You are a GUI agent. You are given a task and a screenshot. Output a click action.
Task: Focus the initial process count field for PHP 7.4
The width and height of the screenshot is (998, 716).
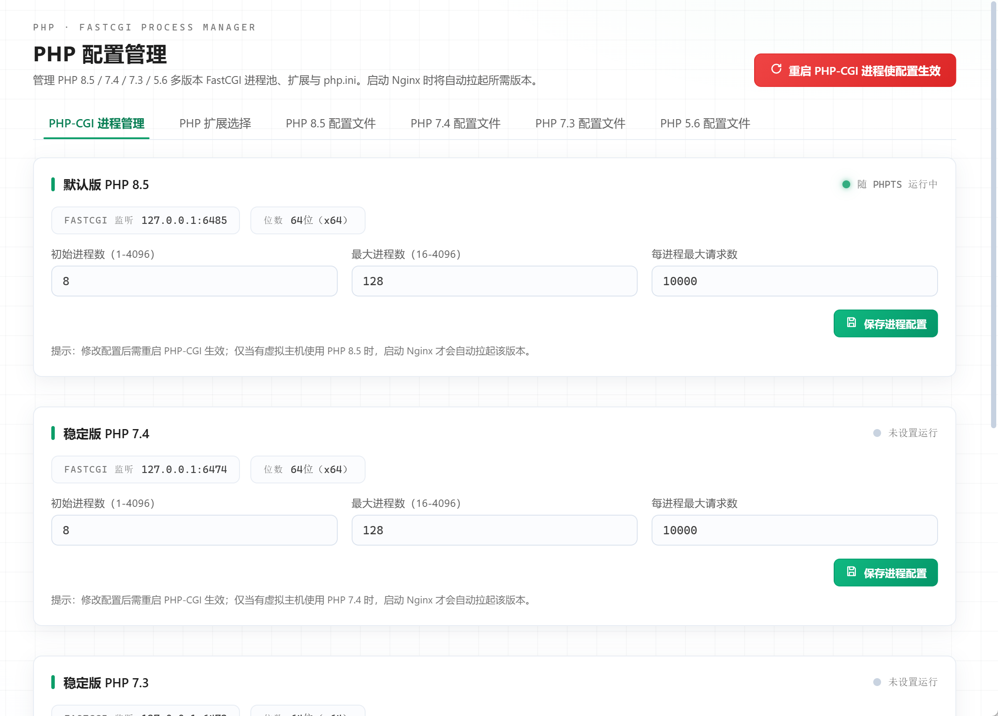(194, 530)
